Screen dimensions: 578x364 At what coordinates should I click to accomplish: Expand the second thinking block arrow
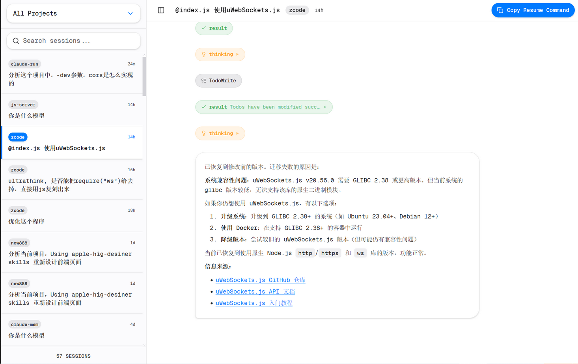[x=238, y=133]
